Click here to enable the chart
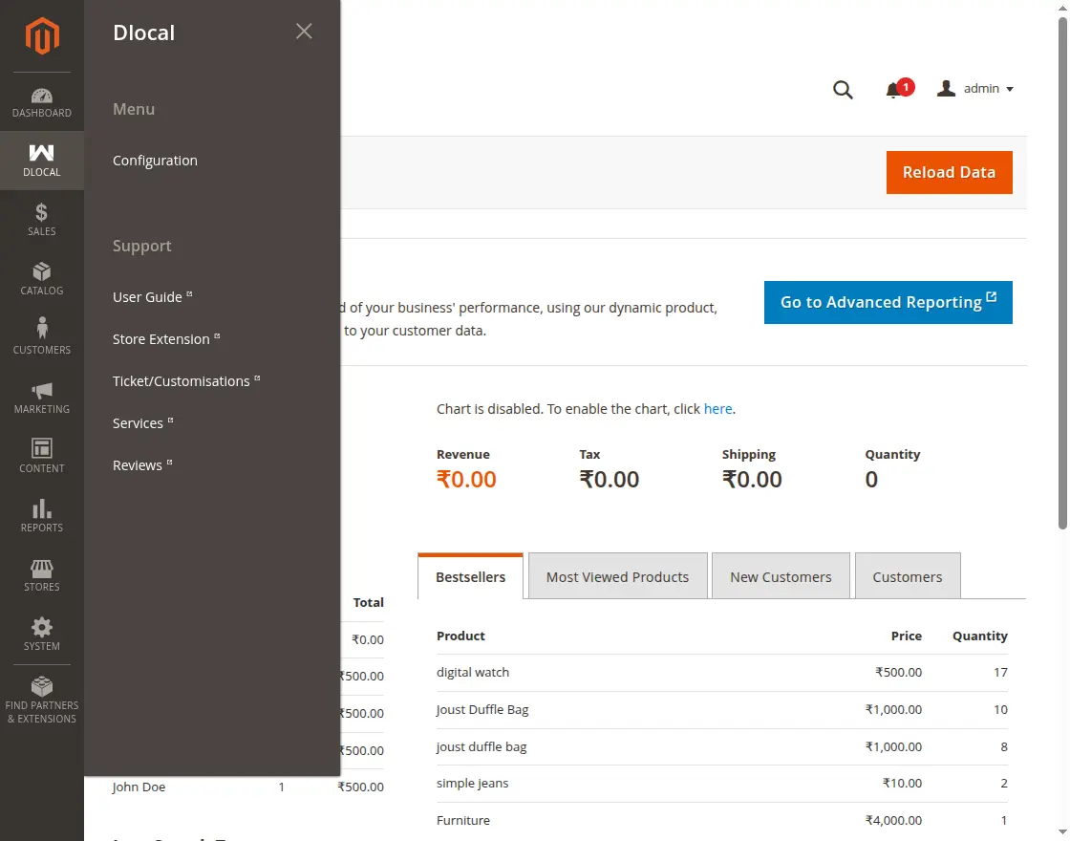Image resolution: width=1070 pixels, height=841 pixels. (x=717, y=408)
